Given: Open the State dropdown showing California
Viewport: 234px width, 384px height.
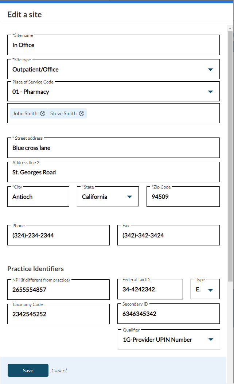Looking at the screenshot, I should pos(129,197).
